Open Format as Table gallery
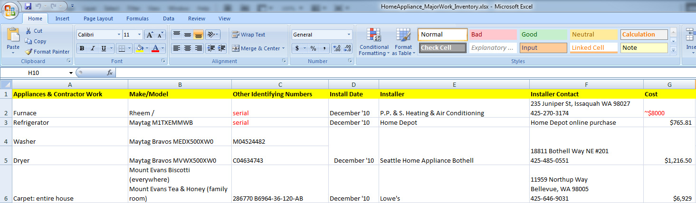 403,42
